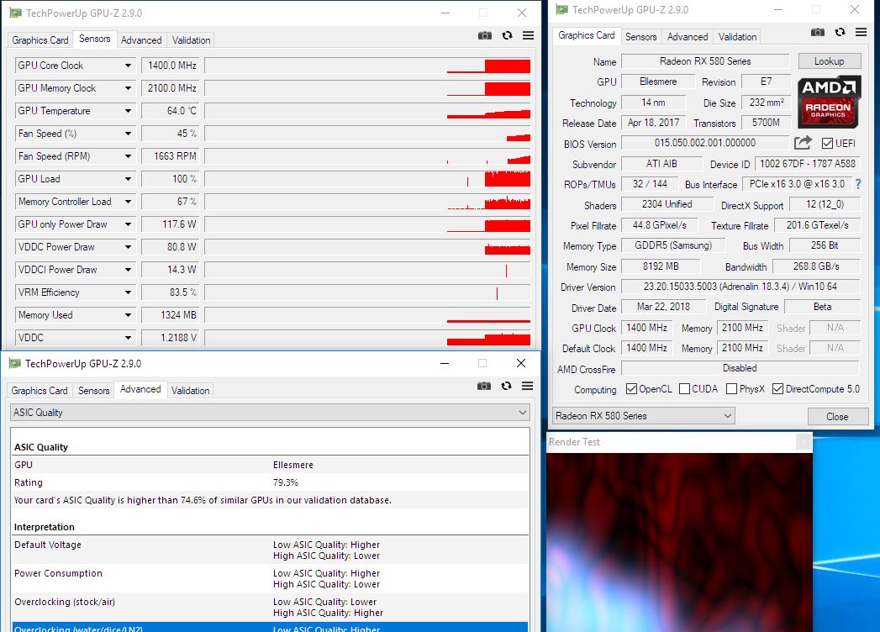Click the GDDR5 (Samsung) memory type field

(x=673, y=245)
